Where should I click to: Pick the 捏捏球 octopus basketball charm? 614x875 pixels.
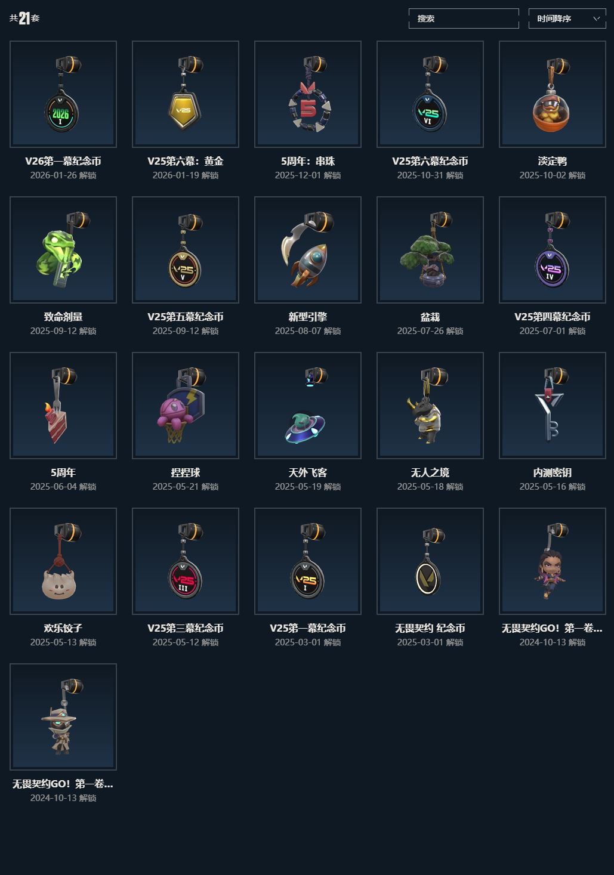(x=186, y=406)
